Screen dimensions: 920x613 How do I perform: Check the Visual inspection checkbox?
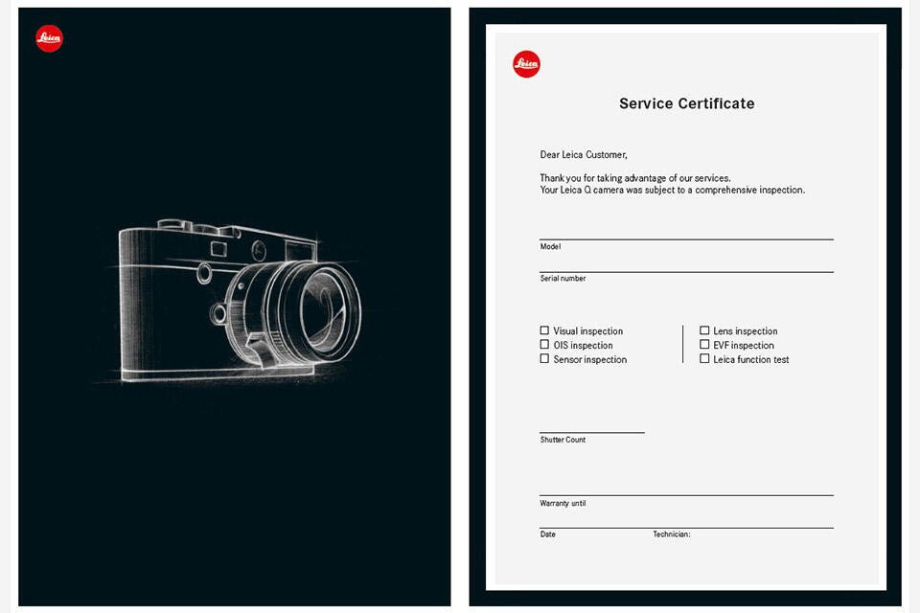544,330
